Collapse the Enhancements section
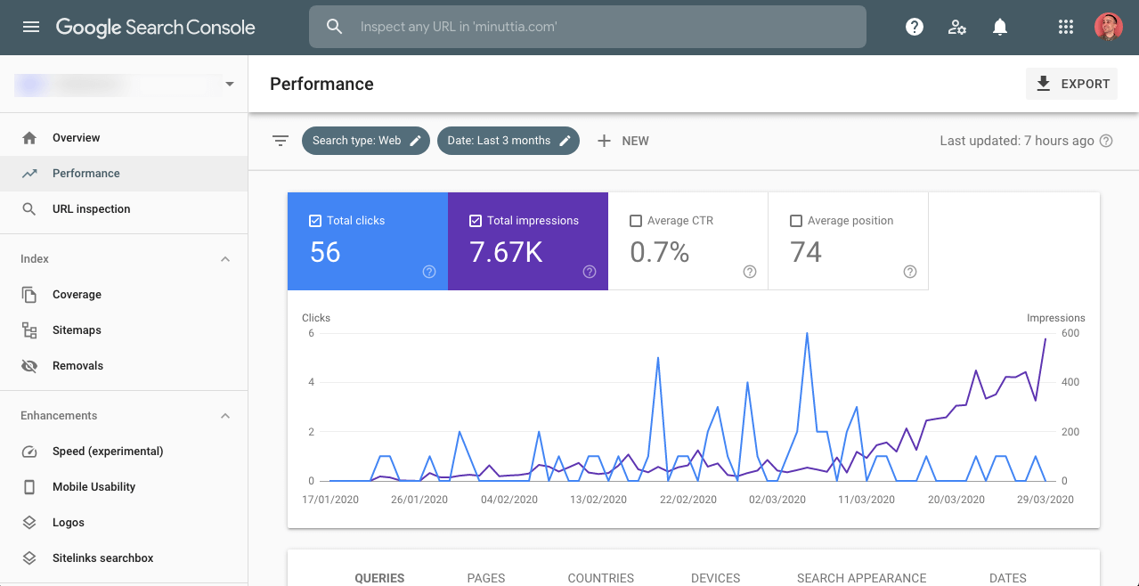Viewport: 1139px width, 586px height. point(225,416)
